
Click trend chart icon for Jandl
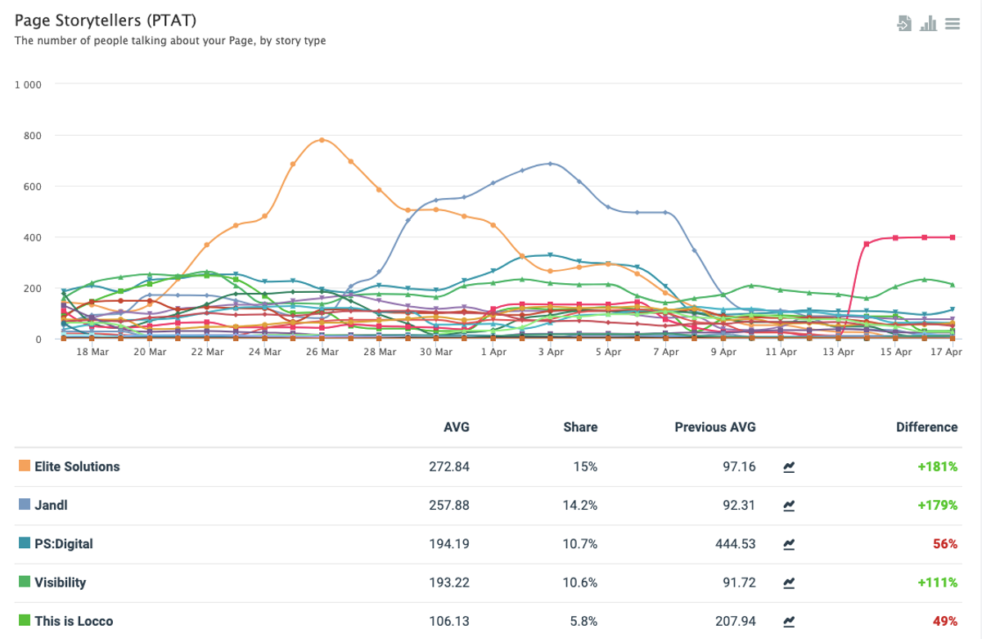coord(789,506)
